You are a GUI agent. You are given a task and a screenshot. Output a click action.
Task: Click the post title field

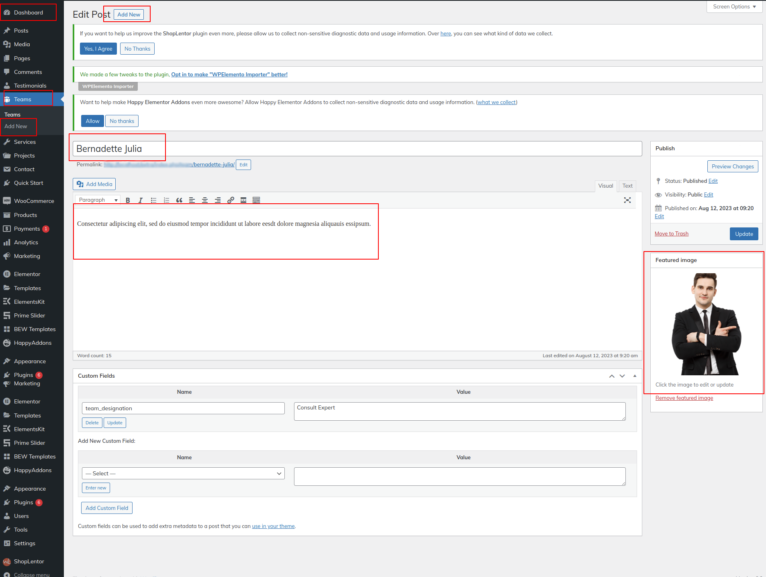(x=357, y=149)
